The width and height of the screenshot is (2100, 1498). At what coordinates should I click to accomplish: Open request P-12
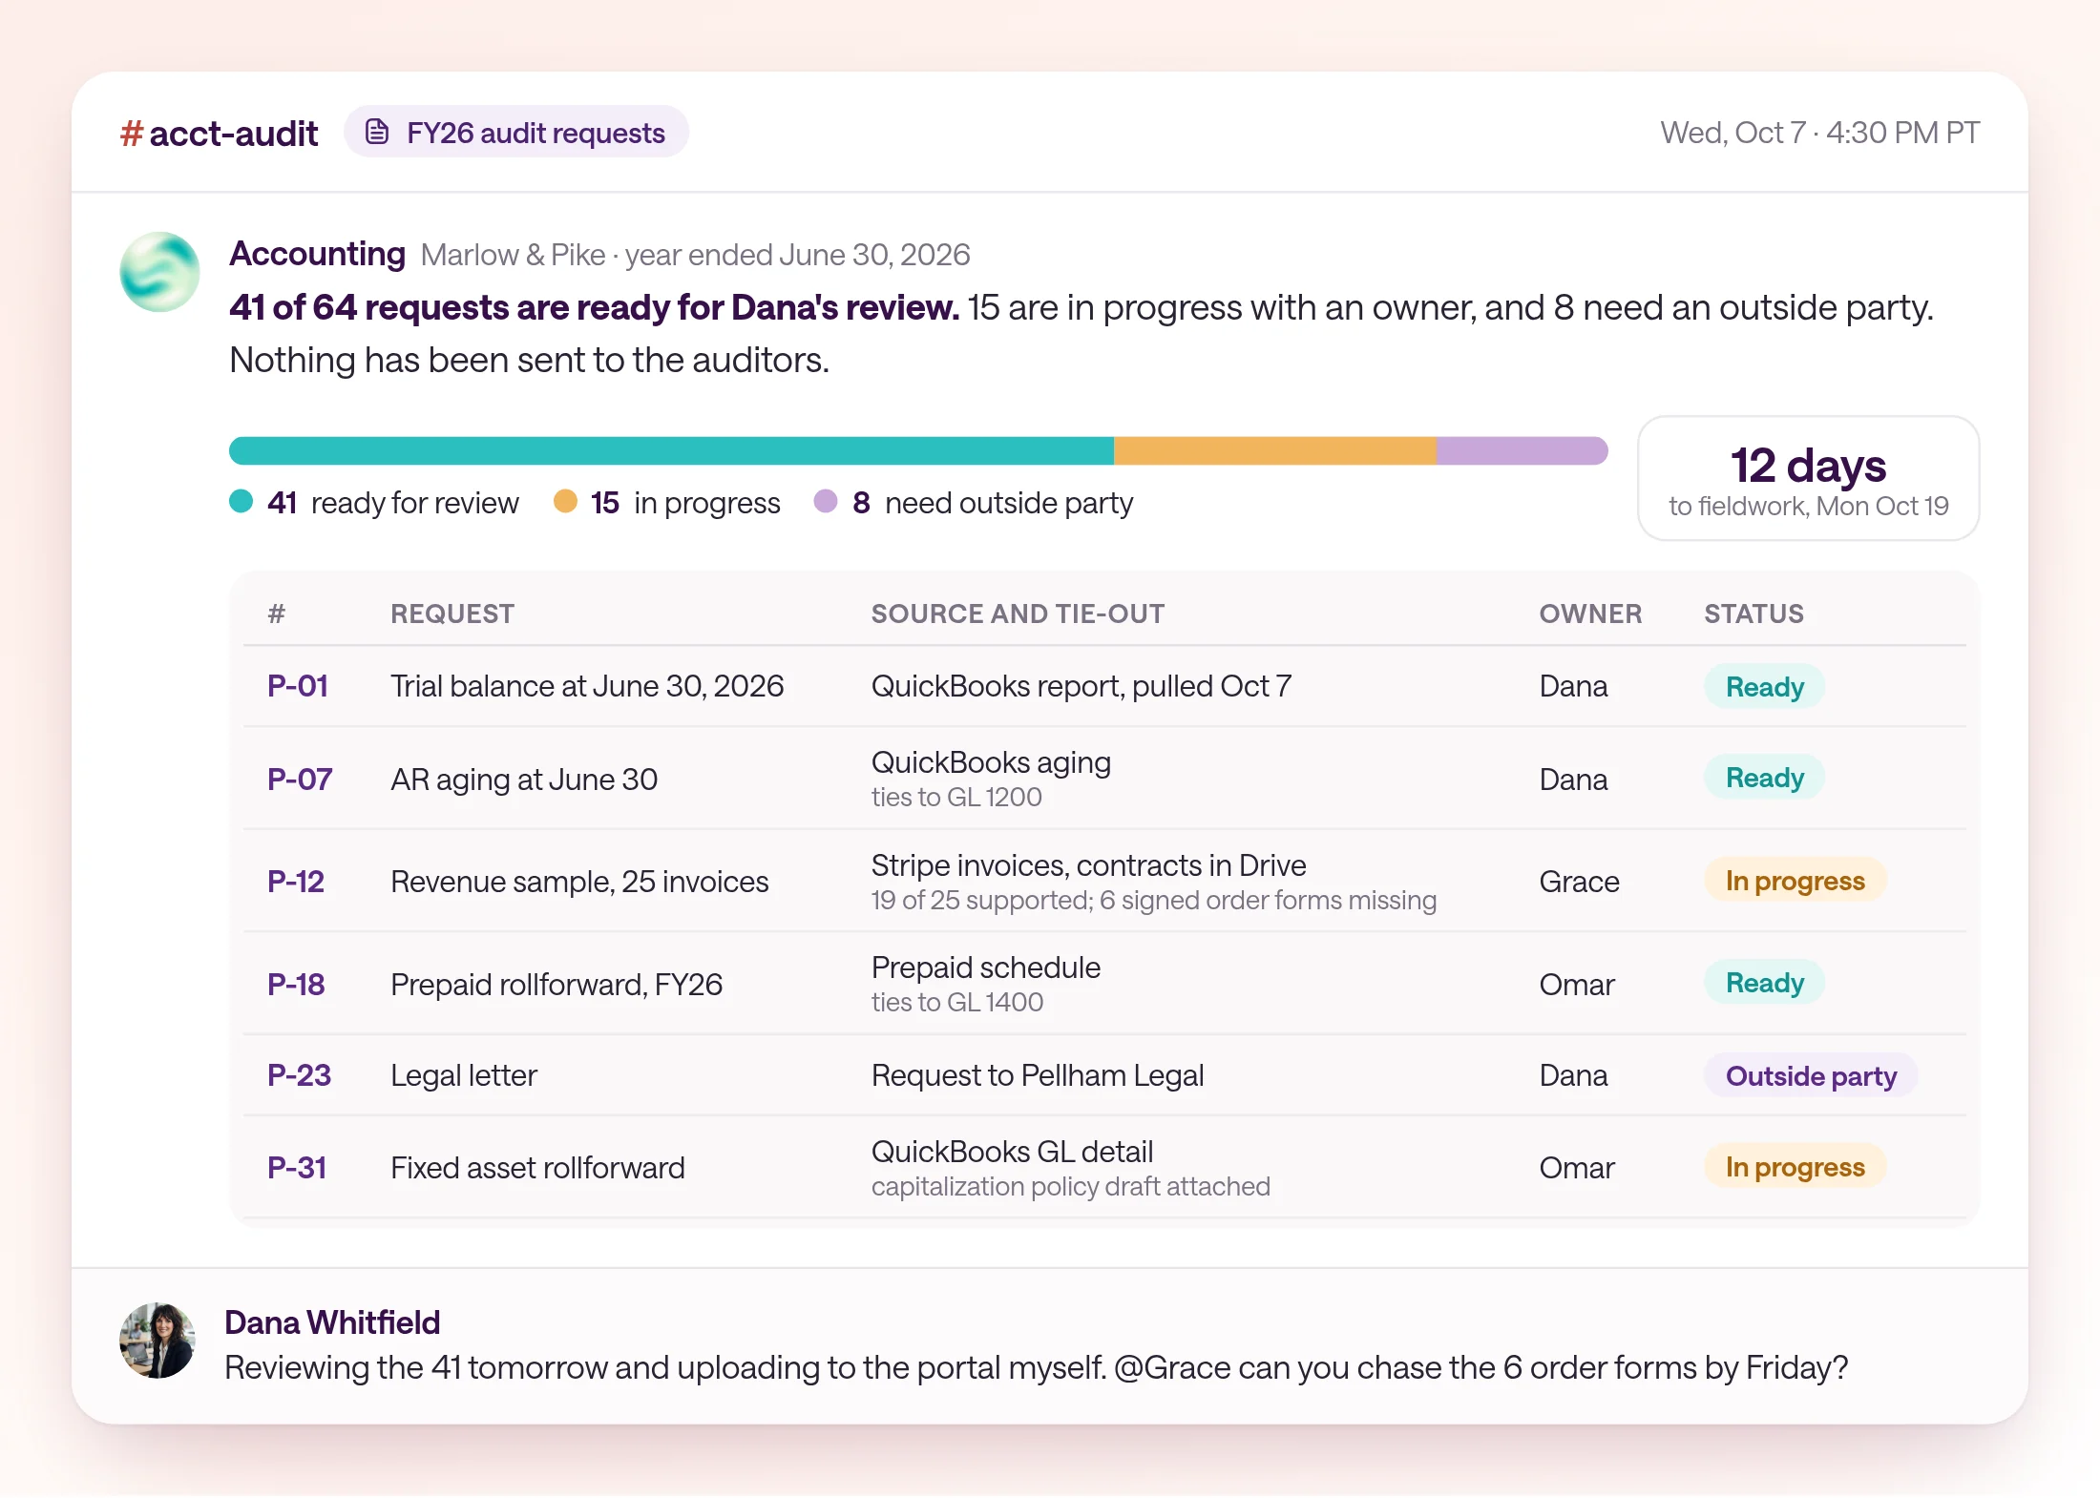click(x=296, y=882)
